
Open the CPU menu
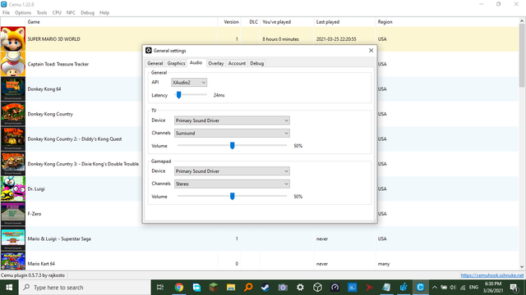pos(57,13)
